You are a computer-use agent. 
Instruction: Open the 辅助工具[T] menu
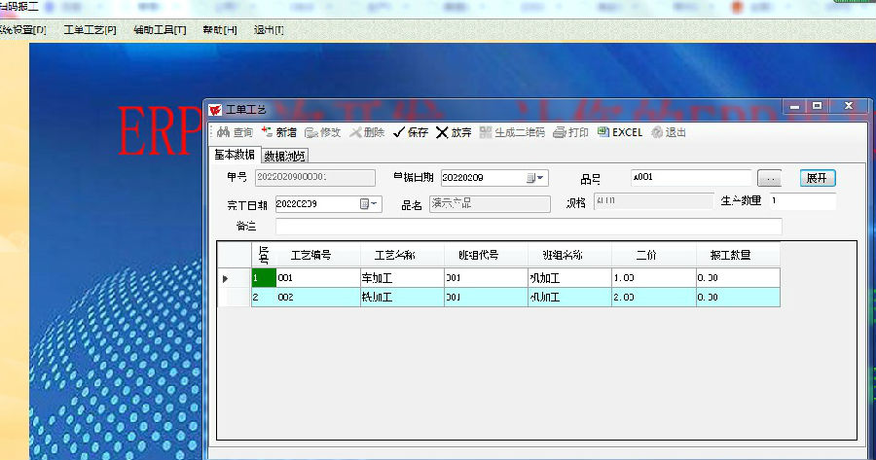(159, 30)
